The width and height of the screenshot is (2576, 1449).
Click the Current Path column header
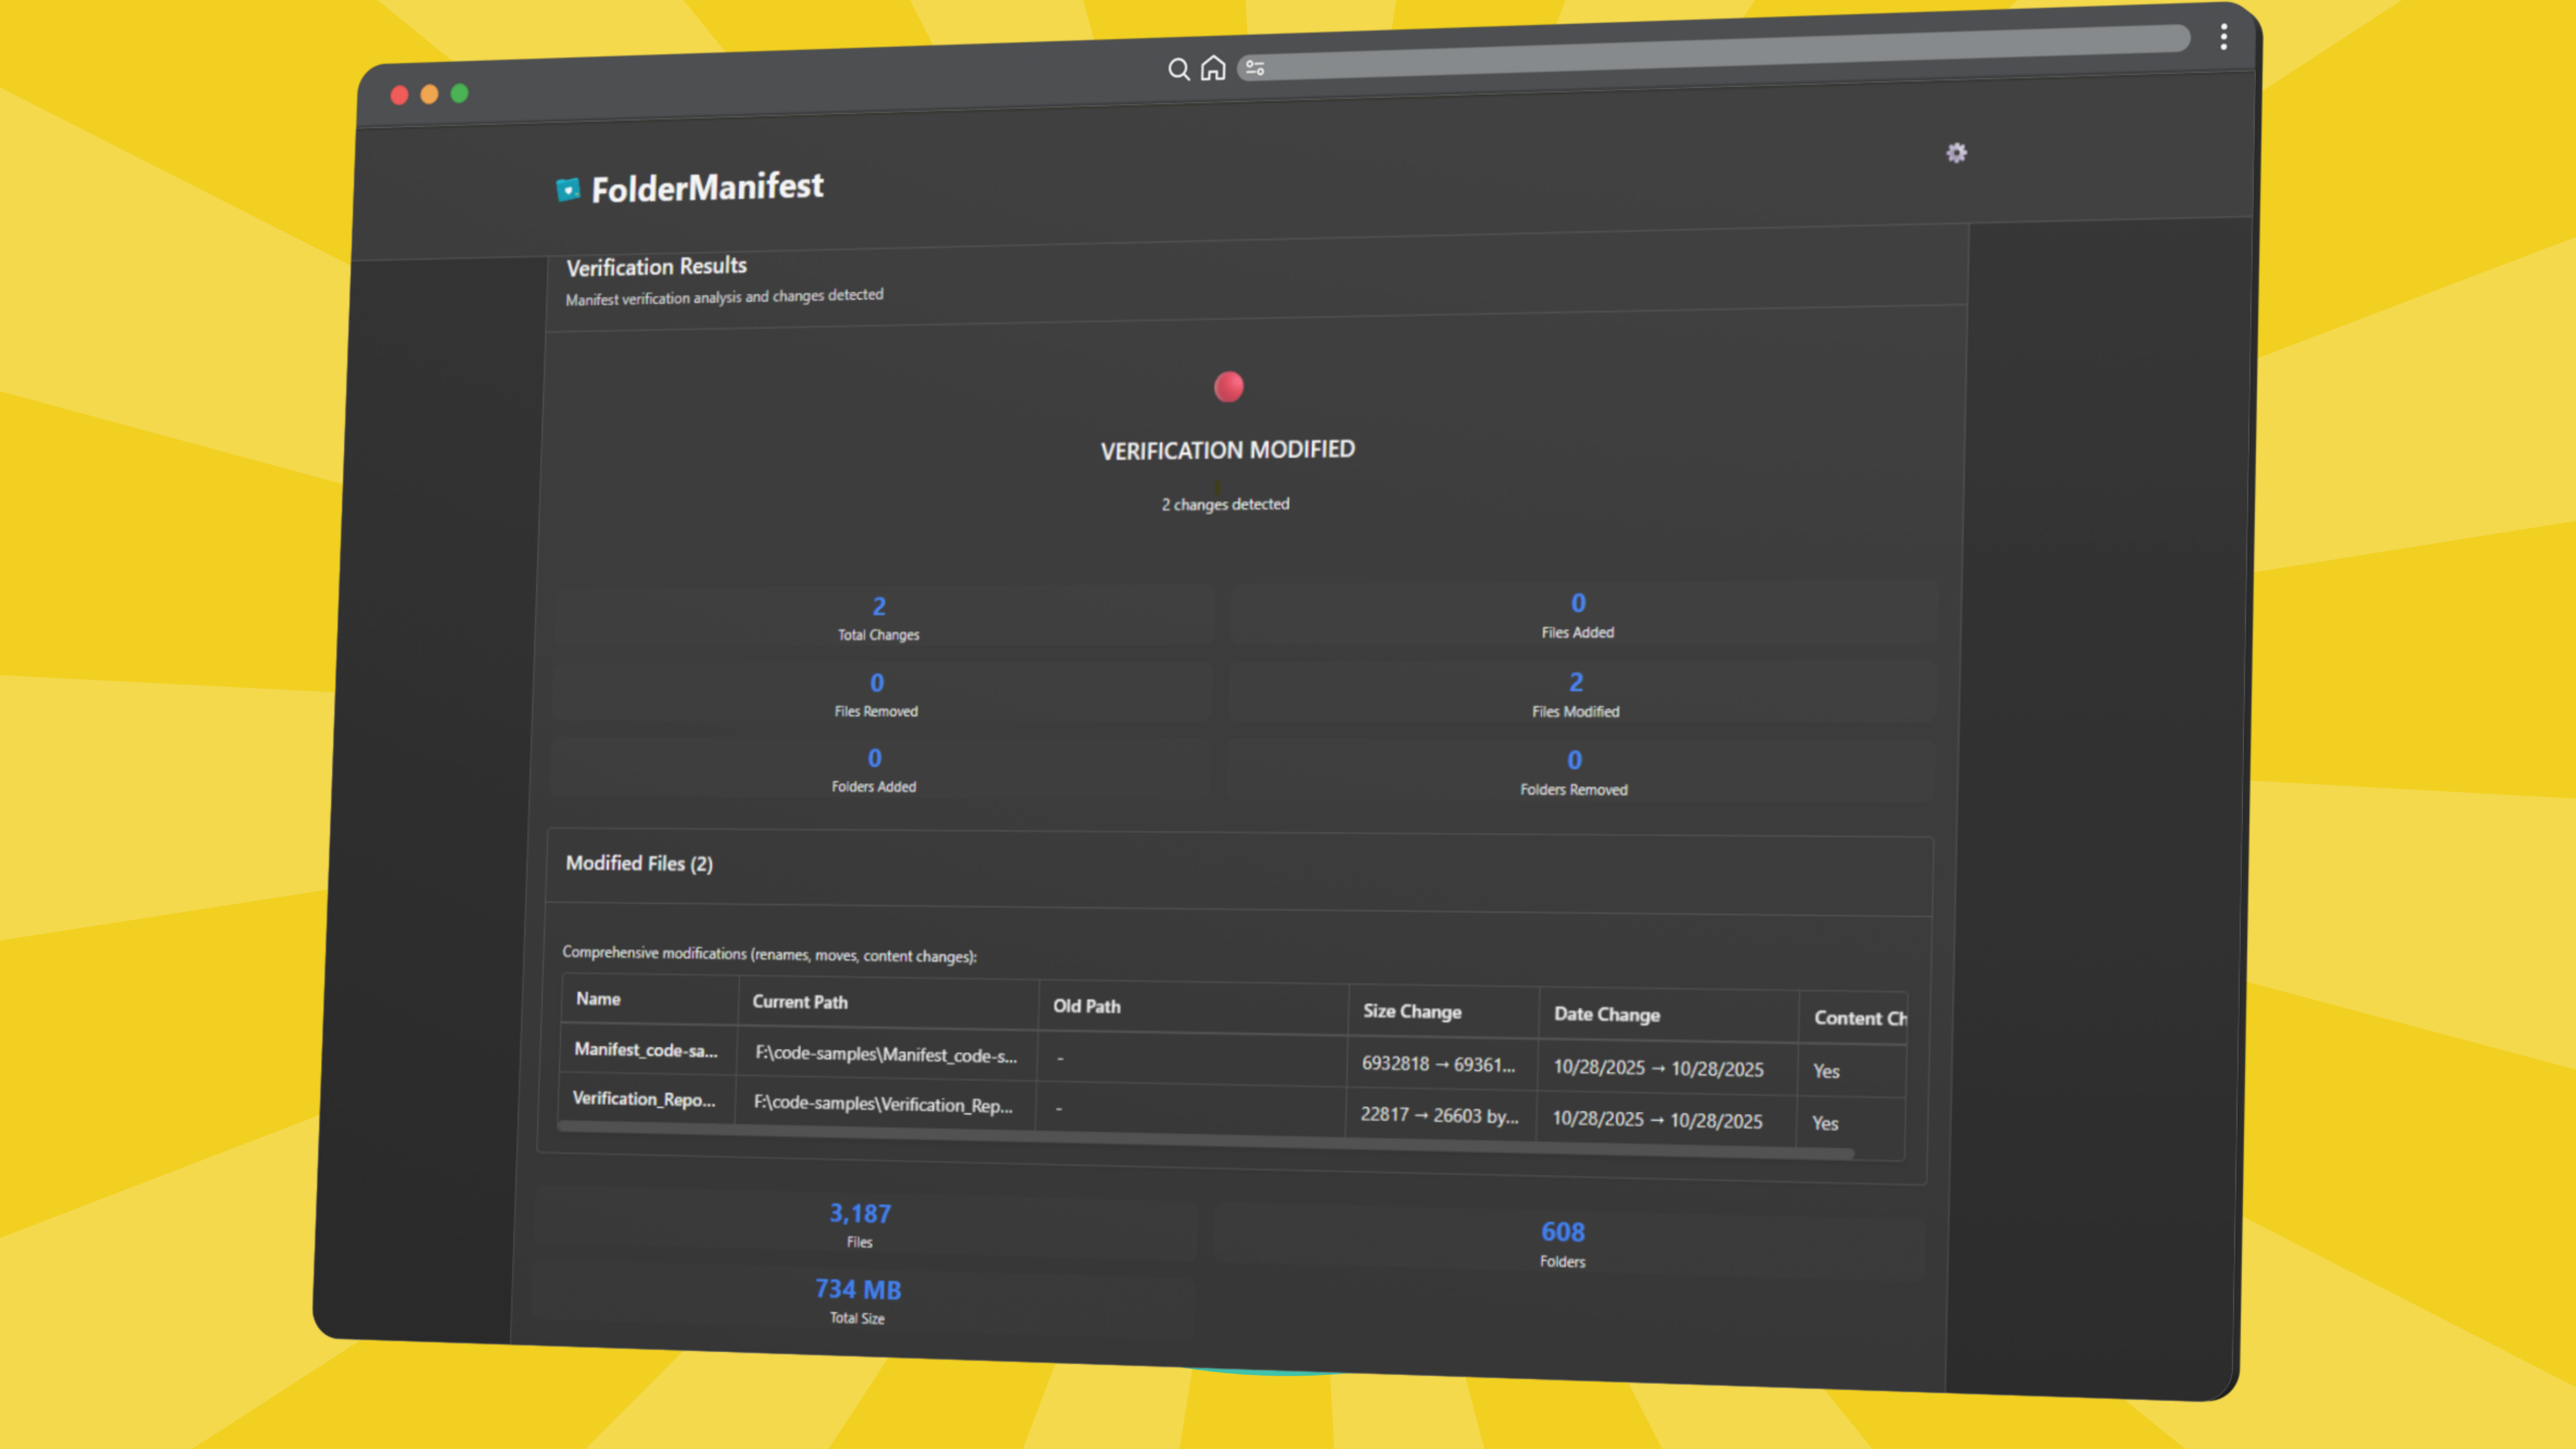coord(800,1002)
